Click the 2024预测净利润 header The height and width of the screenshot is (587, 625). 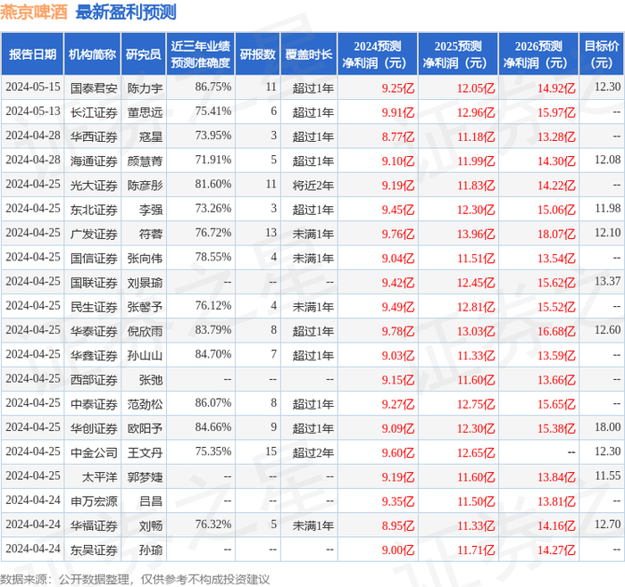[378, 54]
